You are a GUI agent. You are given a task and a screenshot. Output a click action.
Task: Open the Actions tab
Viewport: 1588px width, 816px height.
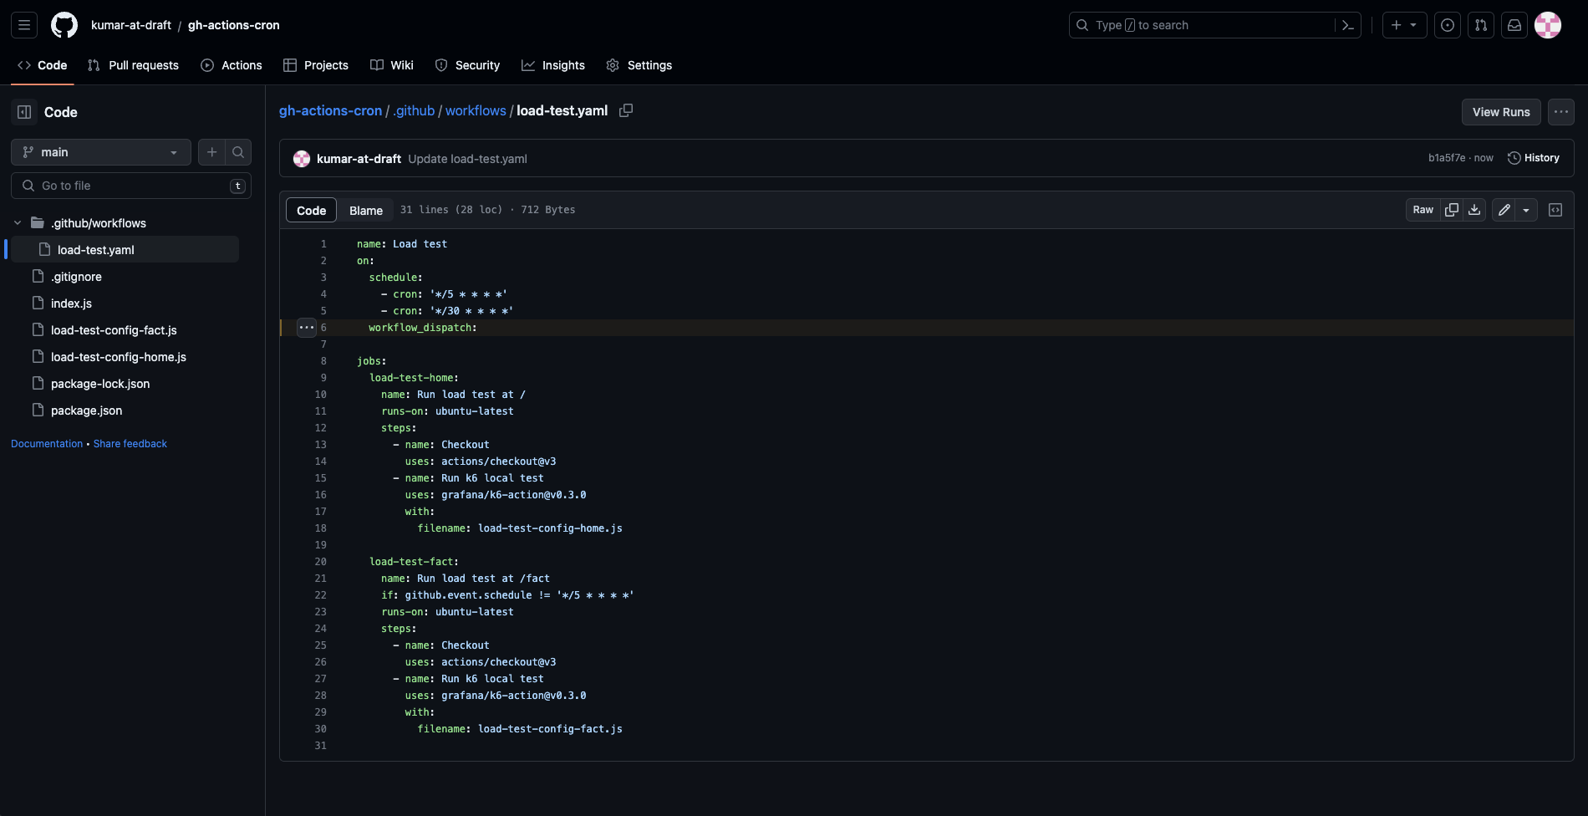click(232, 65)
